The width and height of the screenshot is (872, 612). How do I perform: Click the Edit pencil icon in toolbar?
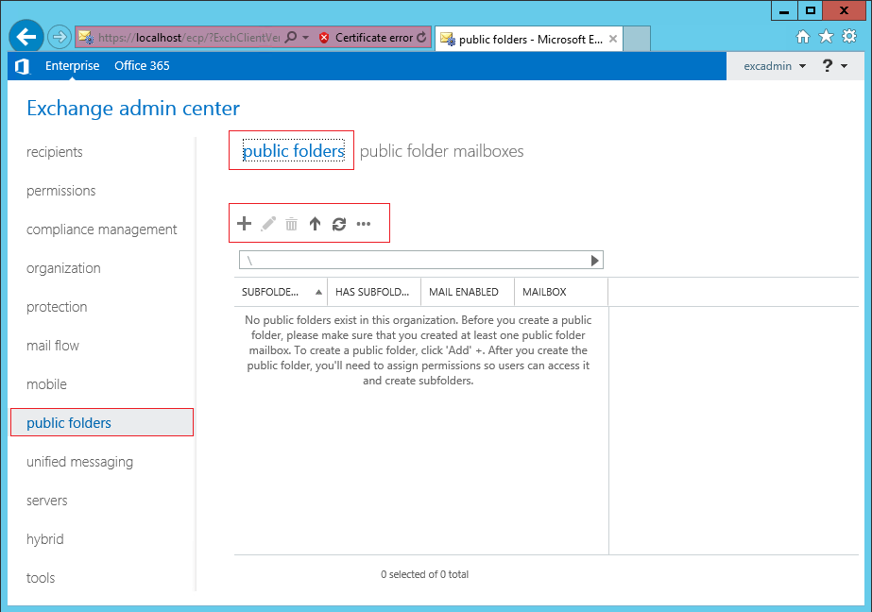268,224
